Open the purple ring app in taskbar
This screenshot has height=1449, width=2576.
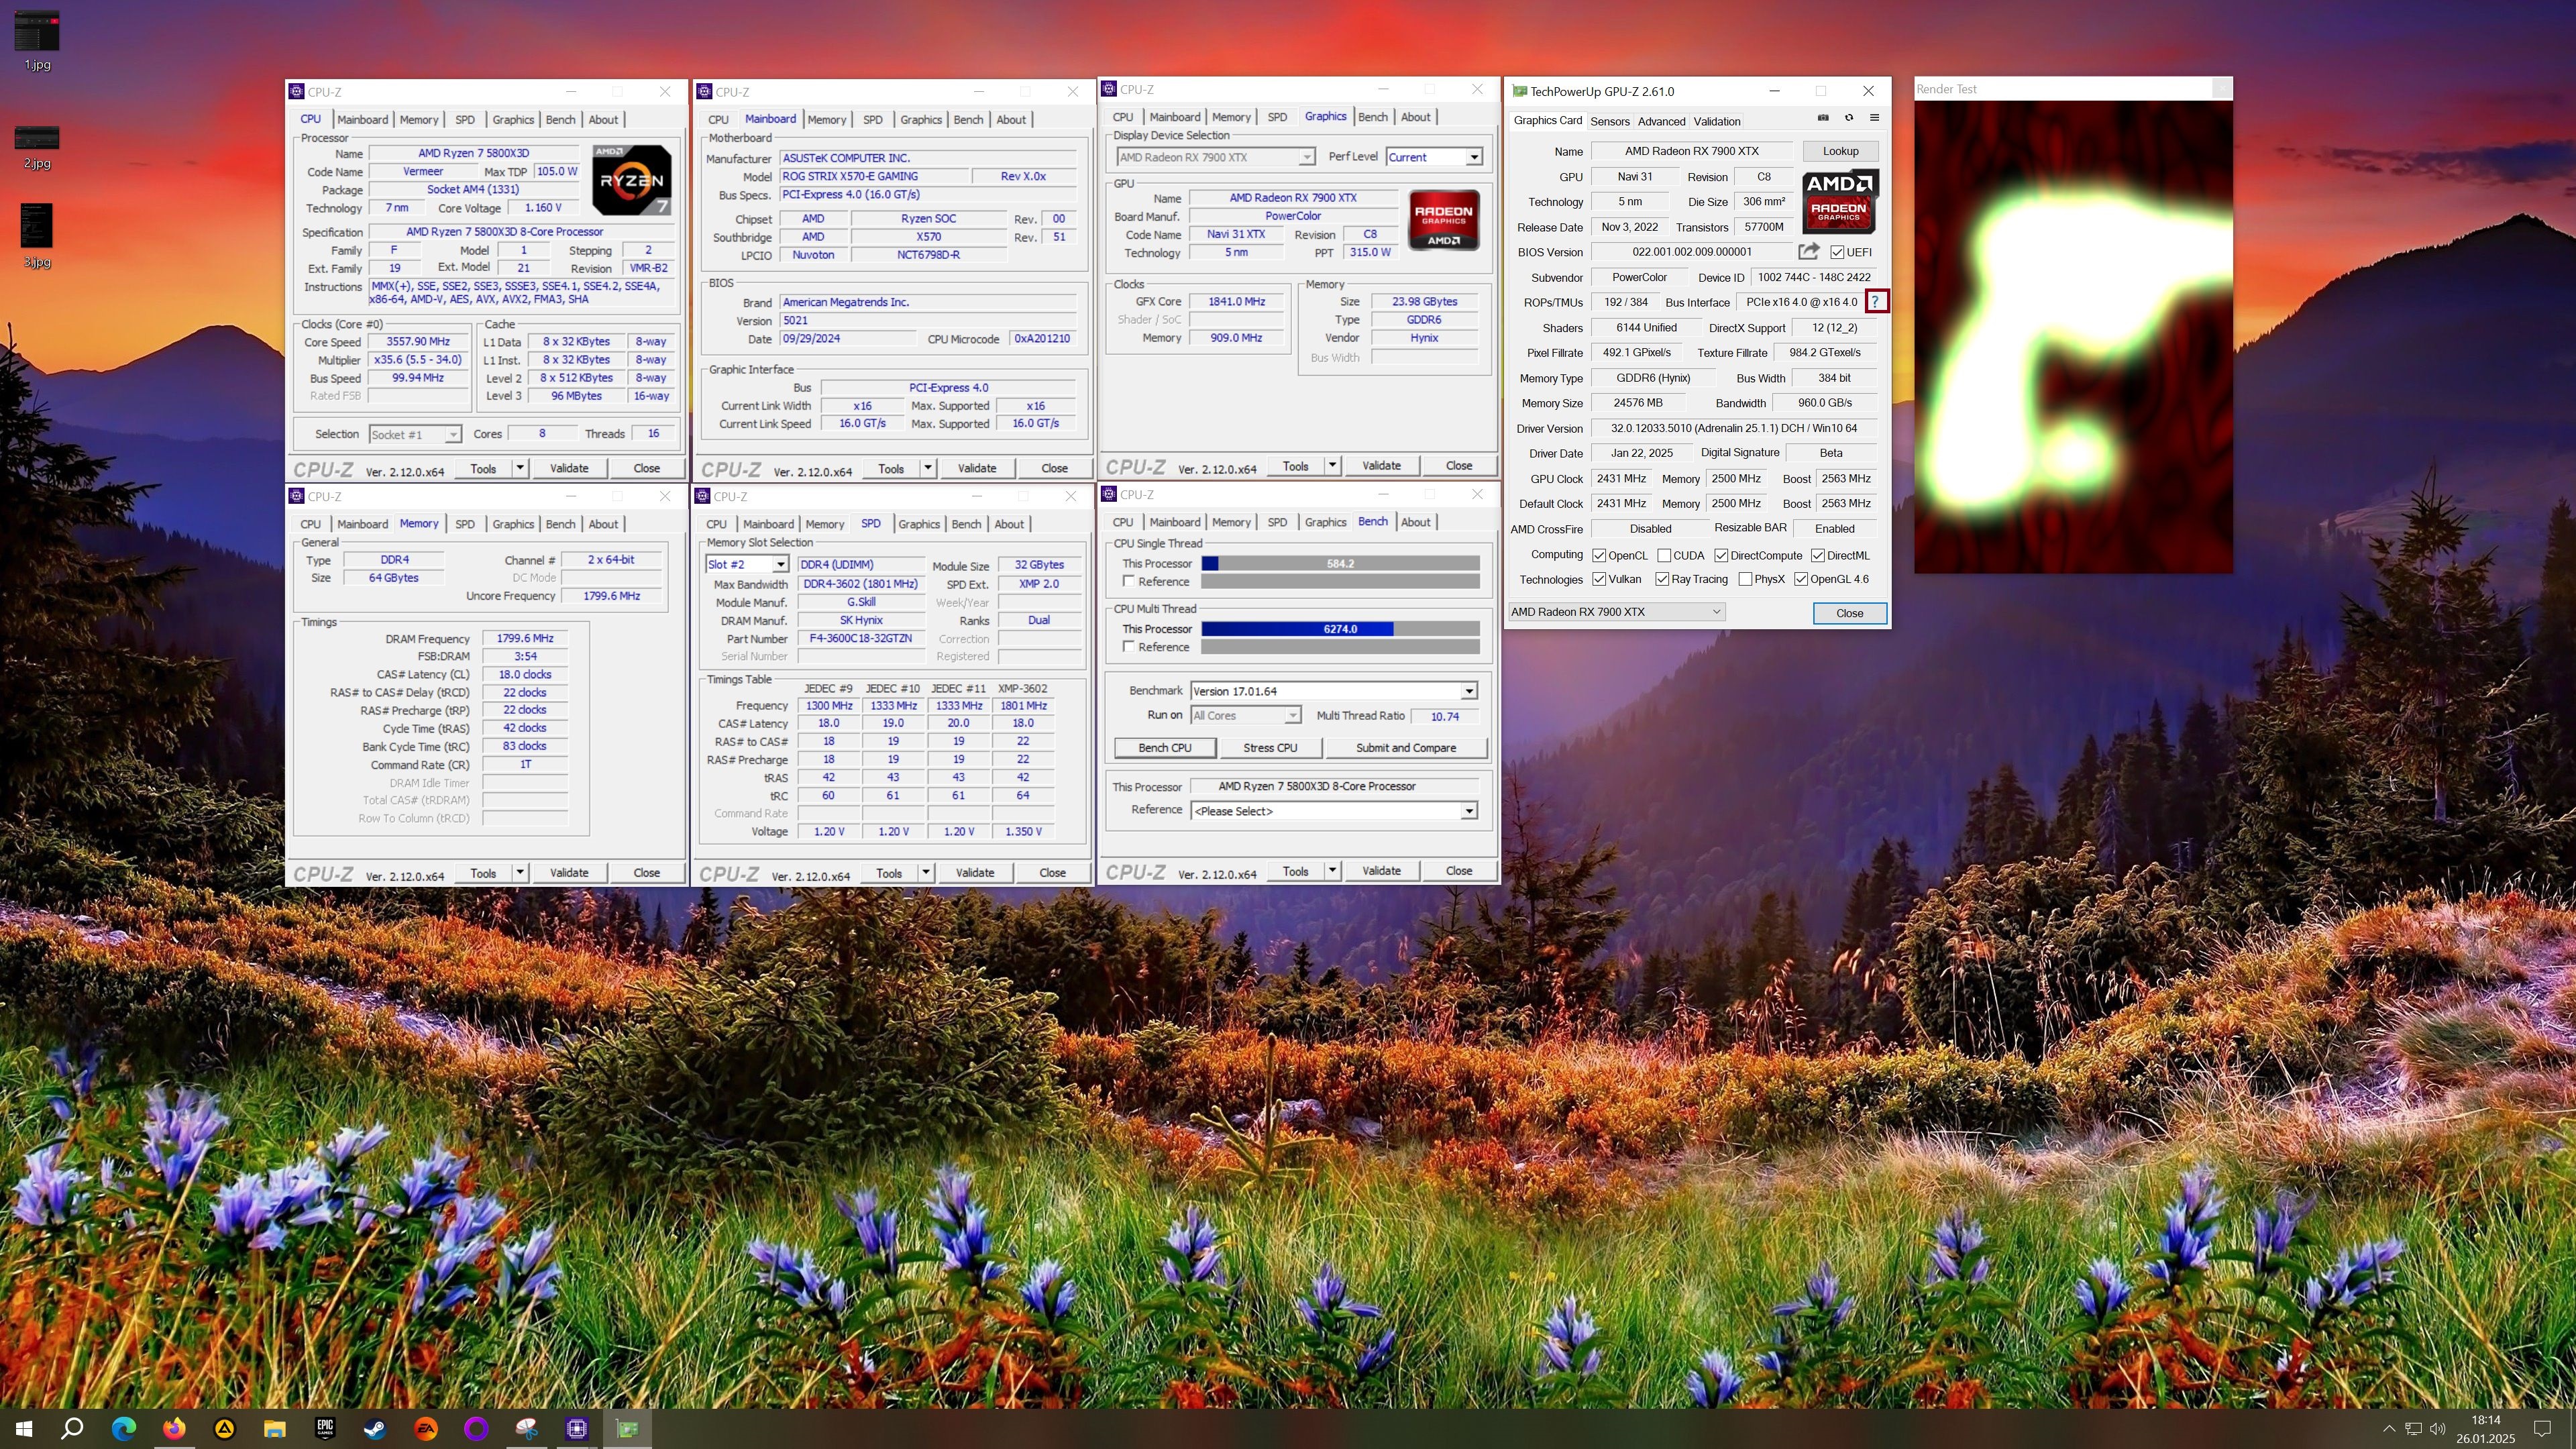(x=476, y=1428)
